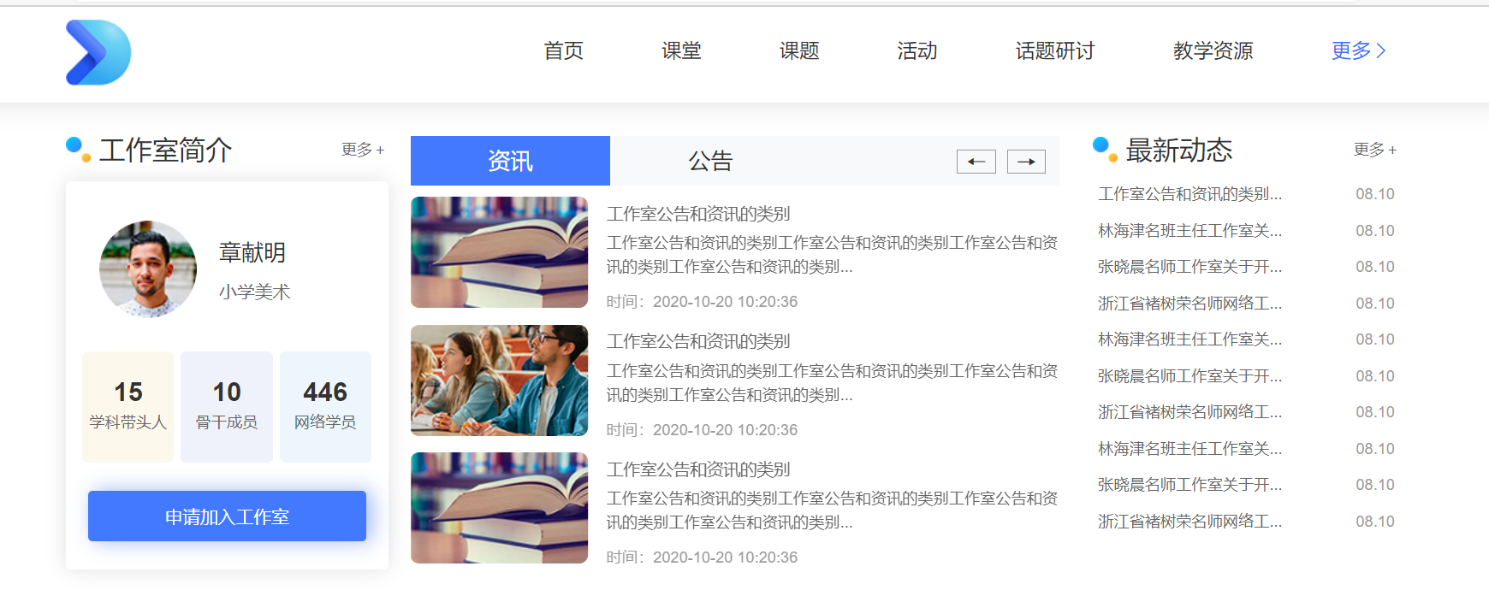Click the first news article title
Viewport: 1489px width, 590px height.
click(x=698, y=214)
